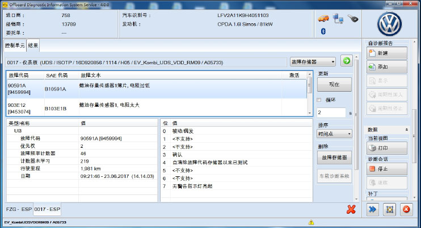Click the cycle interval input field showing 2
421x228 pixels.
(331, 113)
